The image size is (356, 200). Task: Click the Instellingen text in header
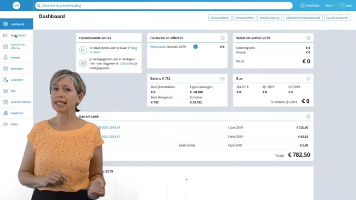coord(313,6)
